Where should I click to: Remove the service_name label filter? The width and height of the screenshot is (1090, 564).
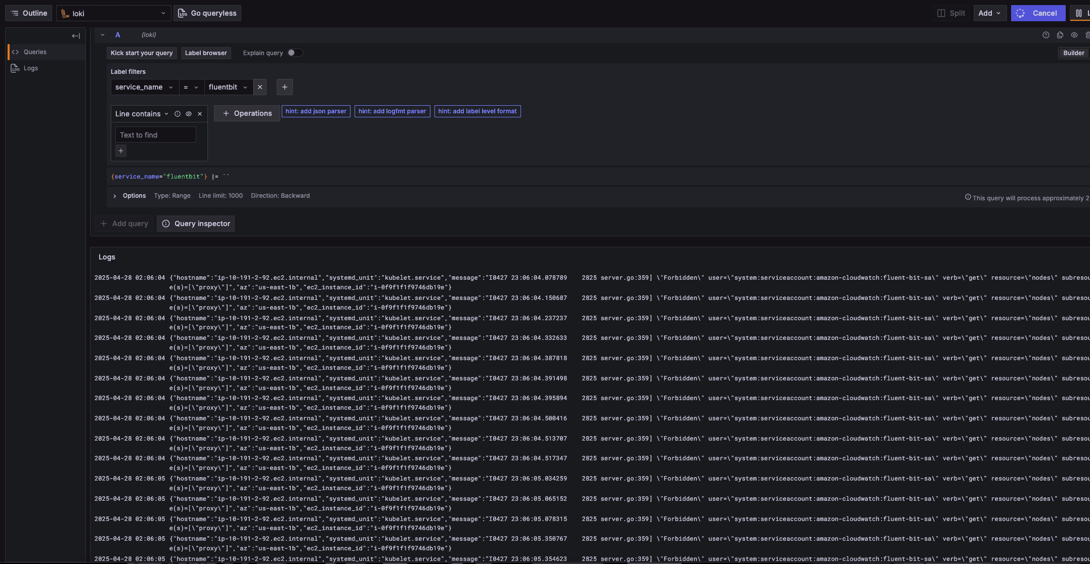(x=260, y=87)
